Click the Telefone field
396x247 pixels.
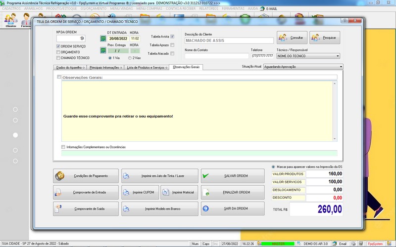[x=262, y=56]
